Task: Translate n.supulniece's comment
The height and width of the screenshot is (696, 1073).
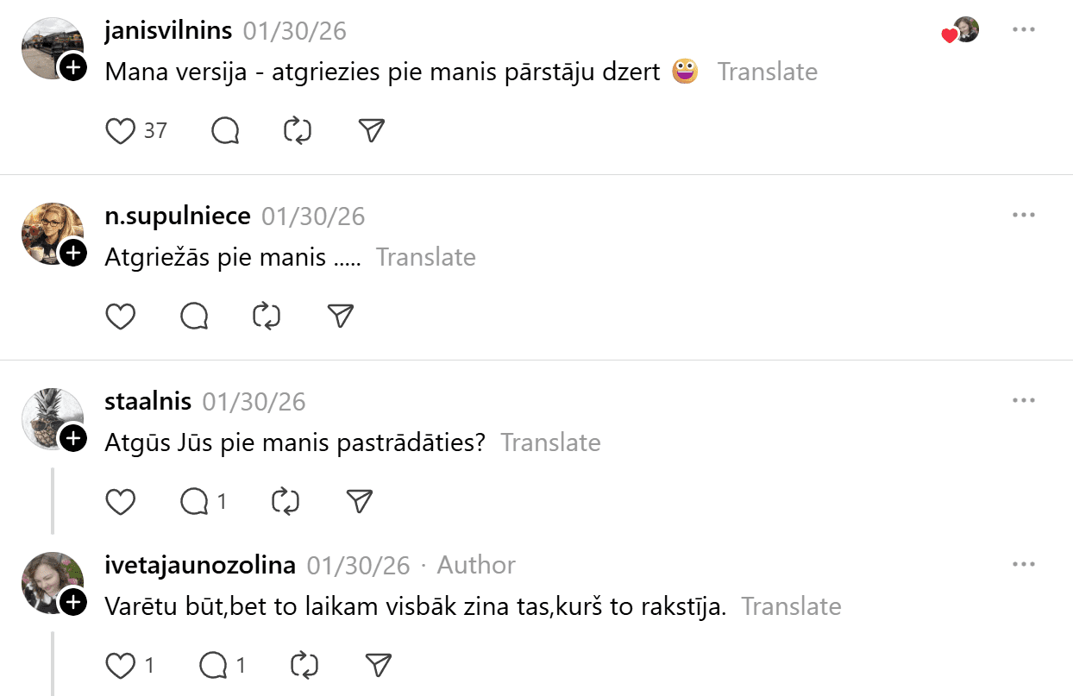Action: pos(425,257)
